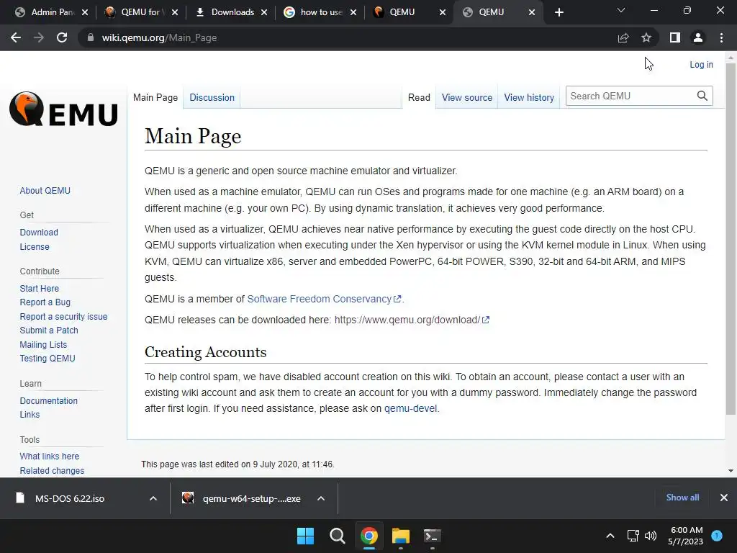This screenshot has width=737, height=553.
Task: Select the View history tab
Action: (529, 97)
